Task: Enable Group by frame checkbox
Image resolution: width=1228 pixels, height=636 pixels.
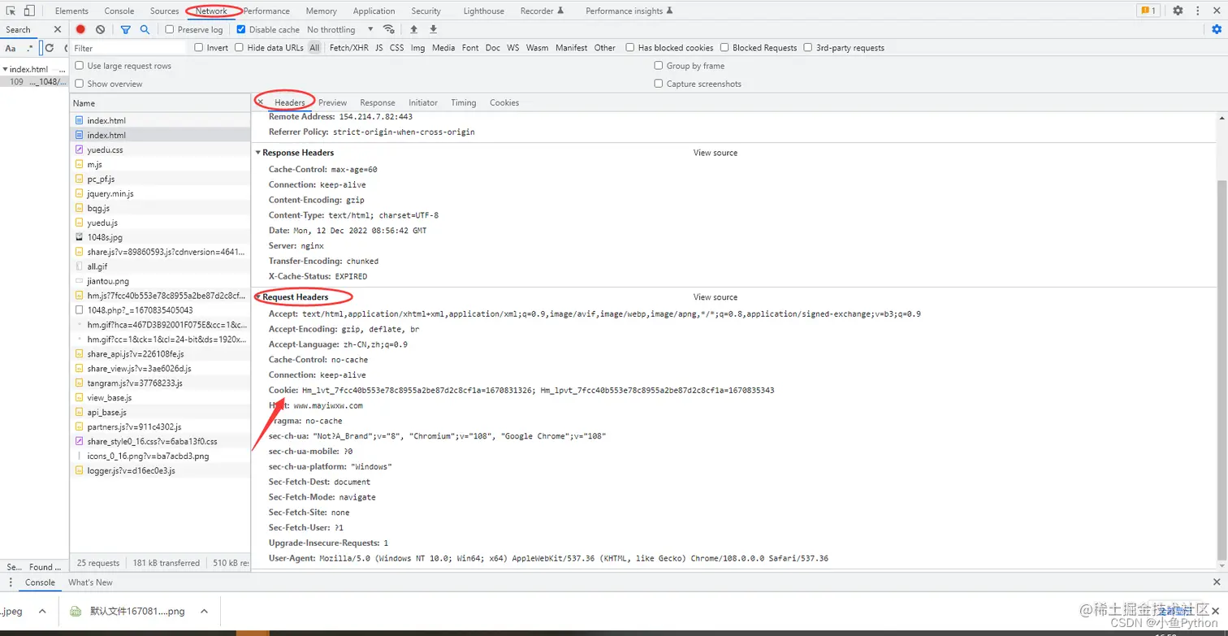Action: (659, 66)
